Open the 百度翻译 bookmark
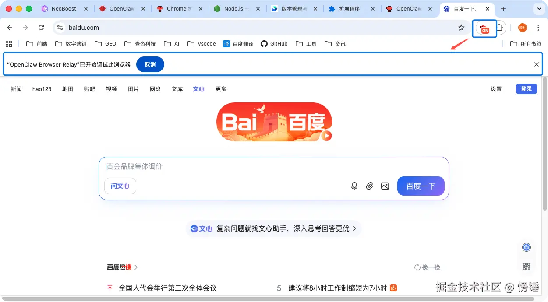This screenshot has height=302, width=548. pos(238,44)
